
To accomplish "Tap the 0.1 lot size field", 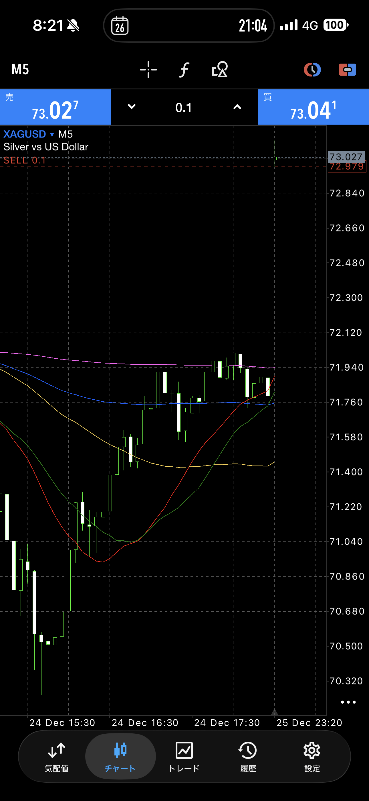I will click(x=184, y=108).
